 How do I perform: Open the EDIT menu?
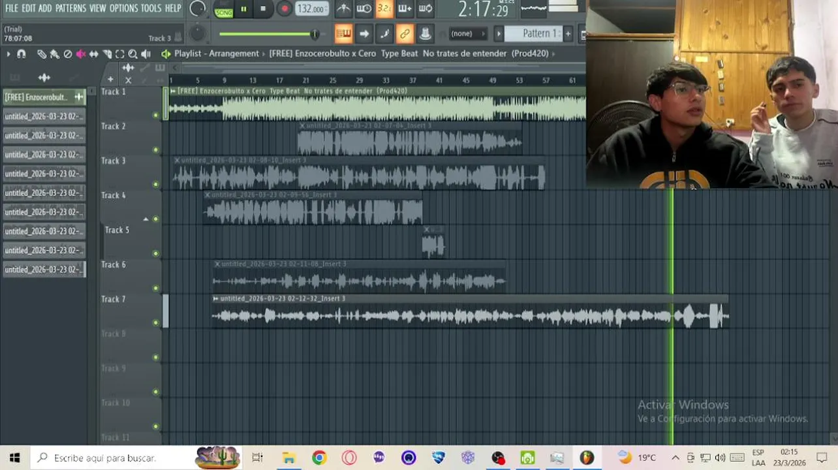coord(28,8)
